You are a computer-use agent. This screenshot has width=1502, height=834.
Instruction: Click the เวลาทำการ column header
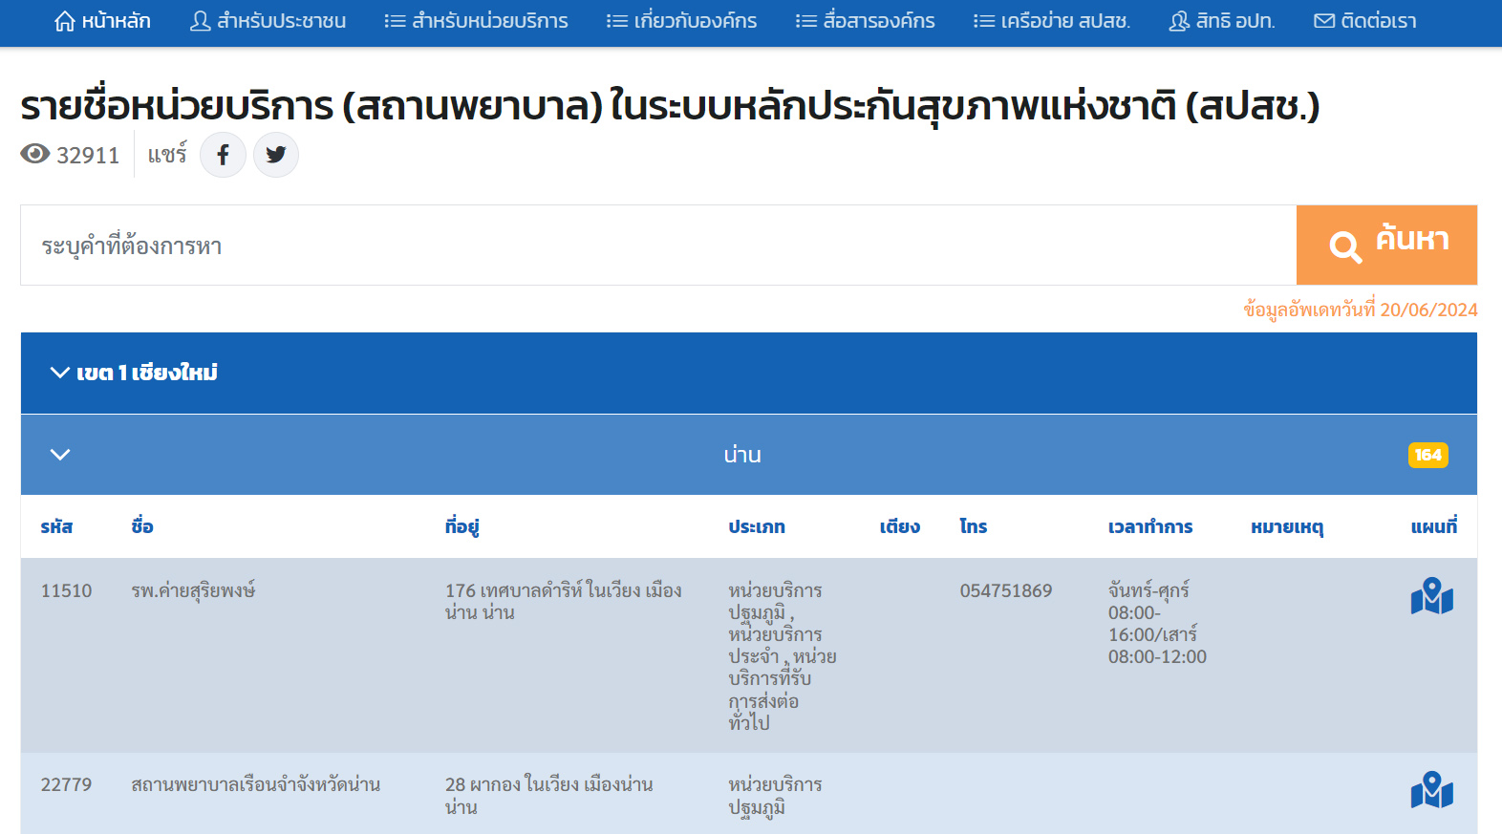tap(1150, 526)
